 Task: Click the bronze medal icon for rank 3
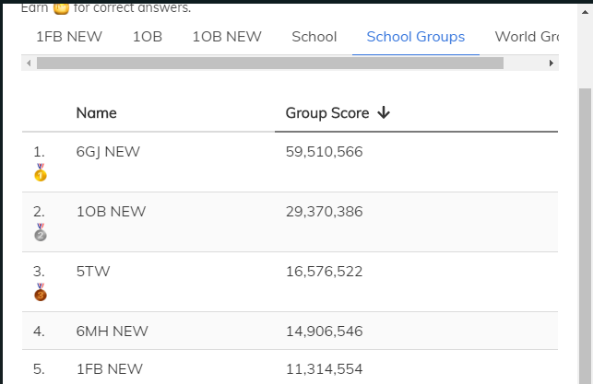click(x=41, y=292)
